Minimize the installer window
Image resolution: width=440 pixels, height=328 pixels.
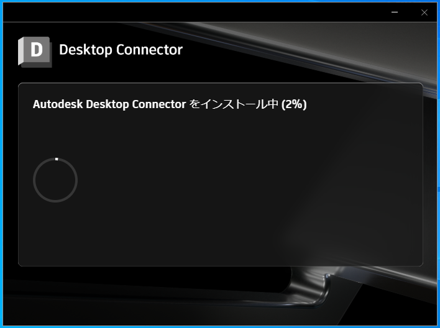pyautogui.click(x=395, y=12)
